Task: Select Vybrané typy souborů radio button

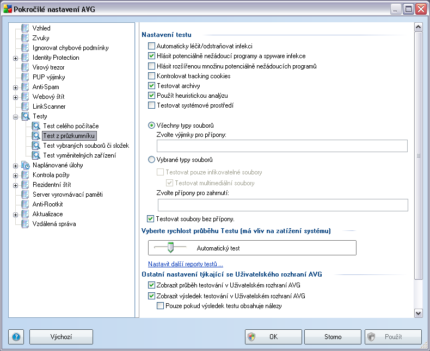Action: coord(151,160)
